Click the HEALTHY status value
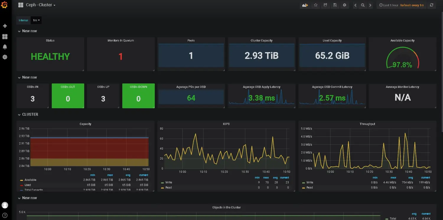 [x=50, y=56]
